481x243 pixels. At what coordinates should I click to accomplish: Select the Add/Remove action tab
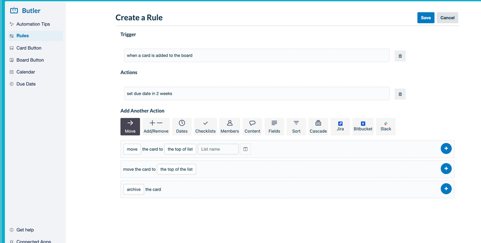tap(156, 127)
